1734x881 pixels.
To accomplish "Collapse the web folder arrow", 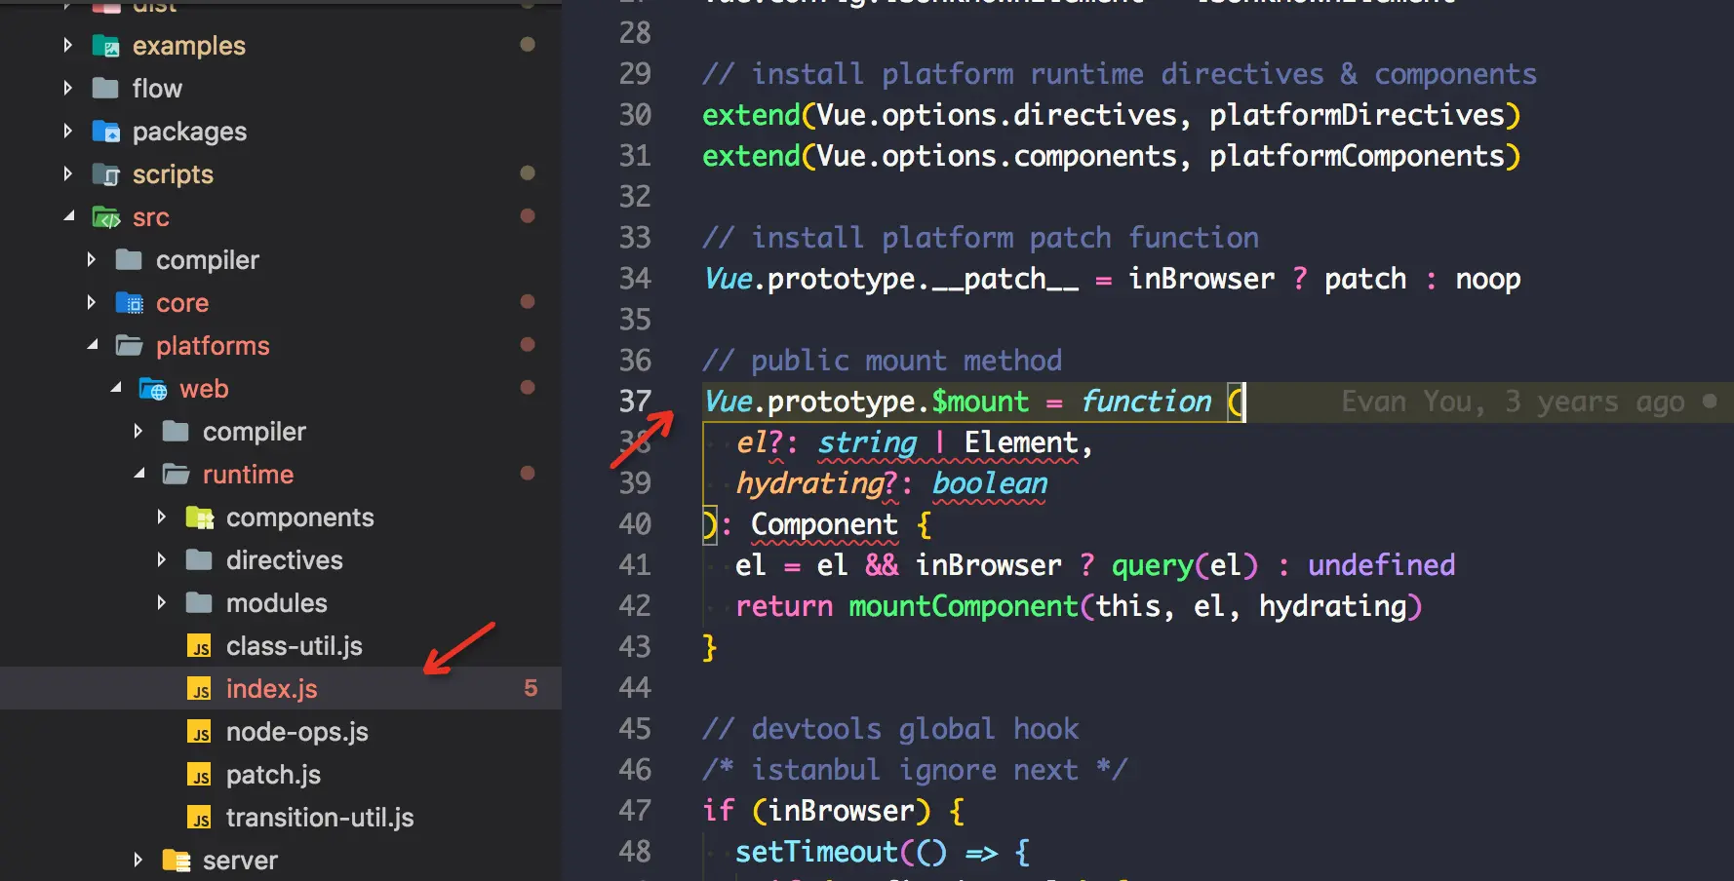I will [x=115, y=388].
